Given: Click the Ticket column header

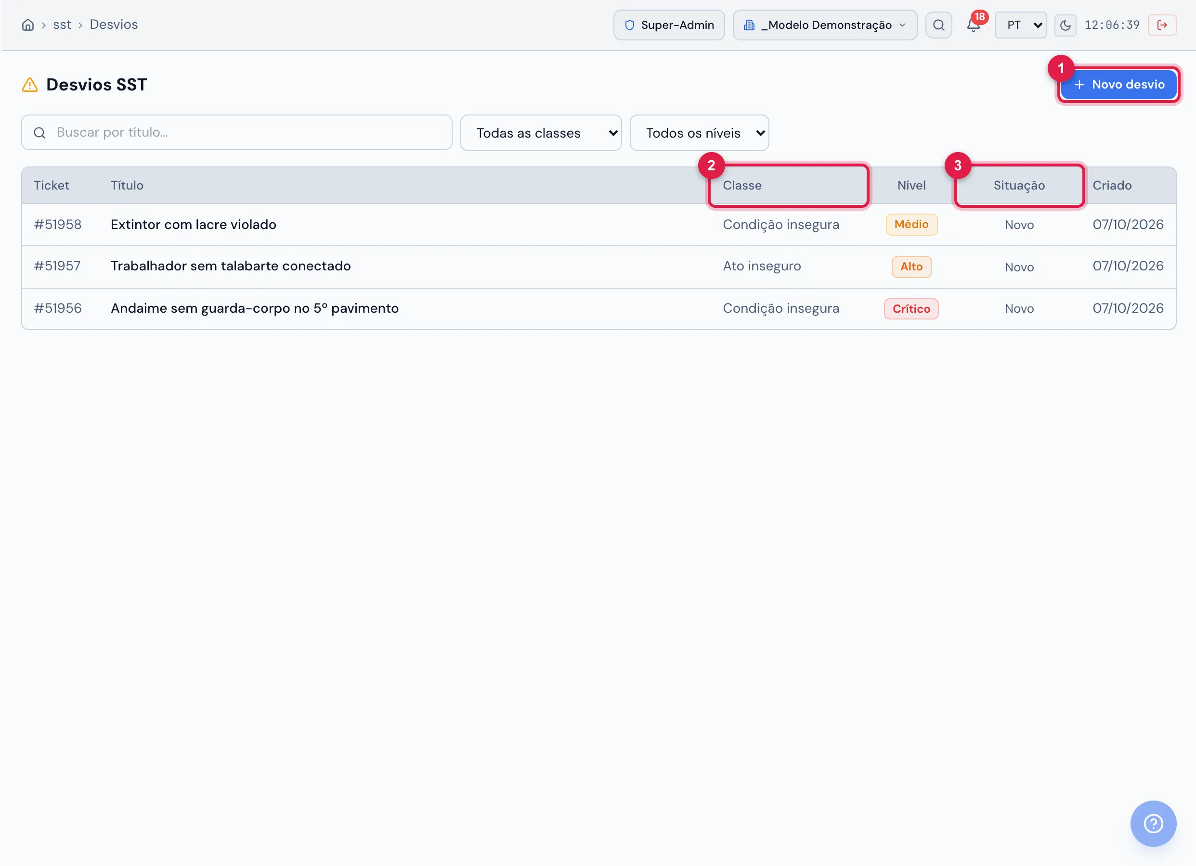Looking at the screenshot, I should [51, 185].
